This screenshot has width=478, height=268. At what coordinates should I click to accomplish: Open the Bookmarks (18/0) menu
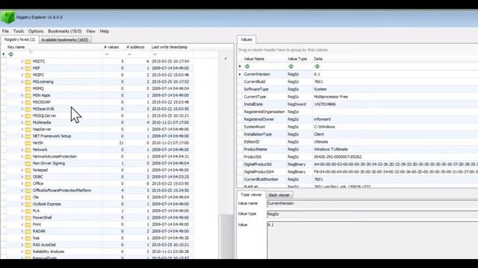tap(65, 31)
